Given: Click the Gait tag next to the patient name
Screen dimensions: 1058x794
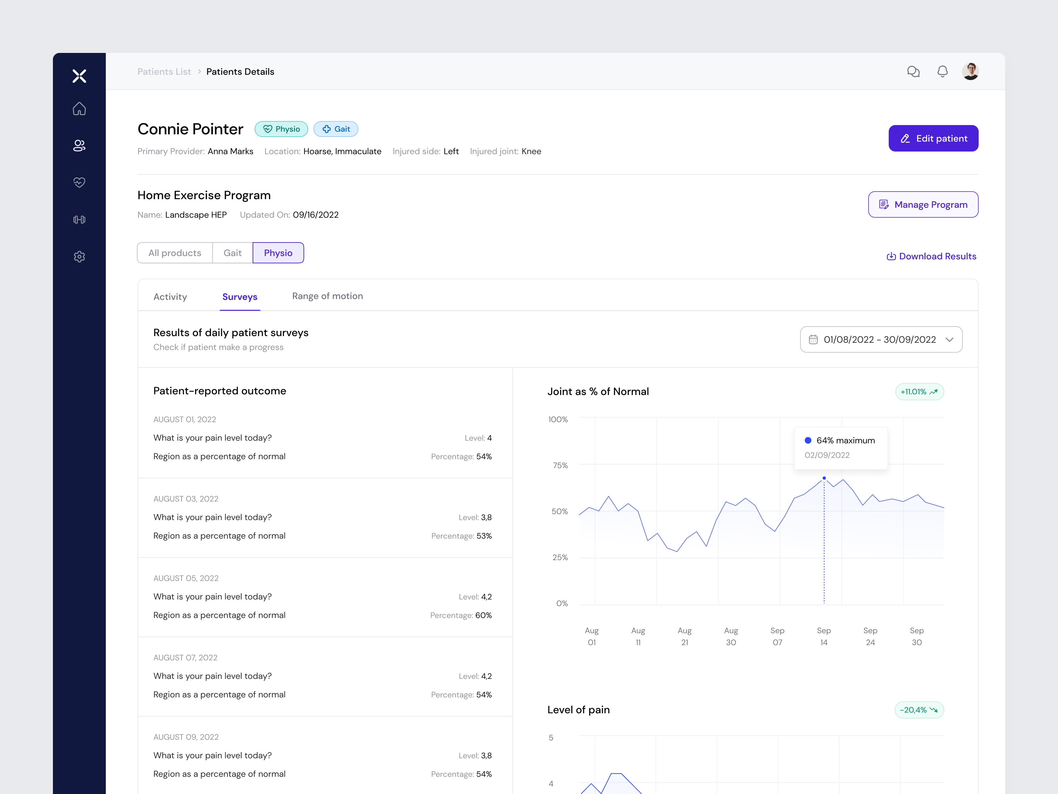Looking at the screenshot, I should pyautogui.click(x=336, y=129).
